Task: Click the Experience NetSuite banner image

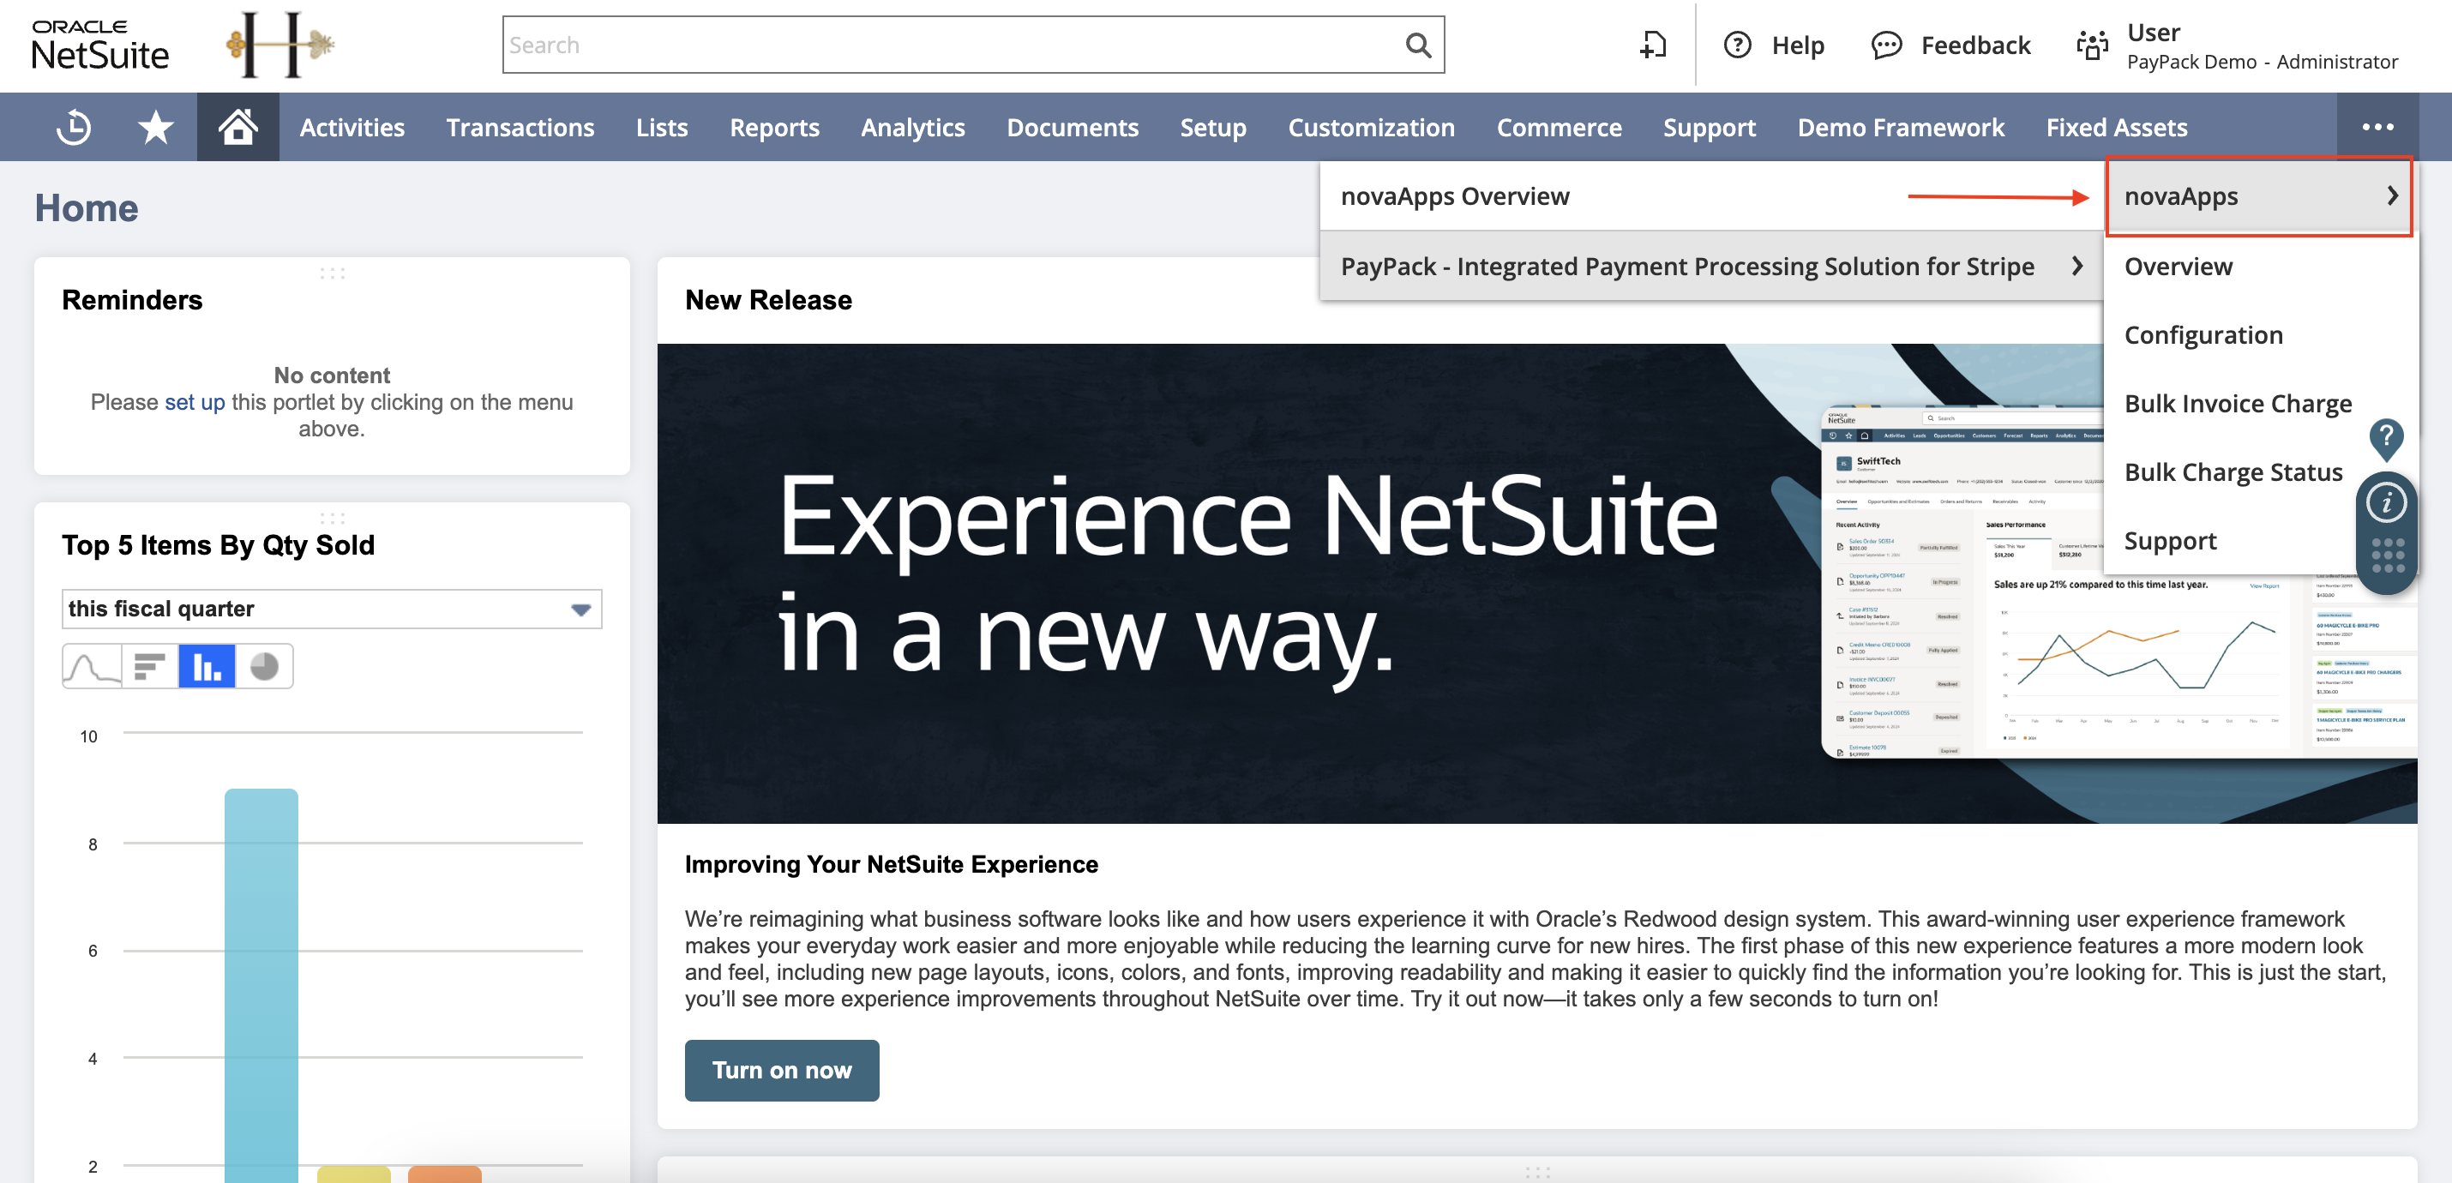Action: [x=1536, y=584]
